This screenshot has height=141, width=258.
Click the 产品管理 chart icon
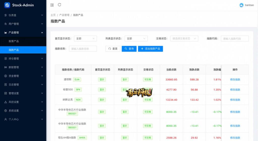6,33
